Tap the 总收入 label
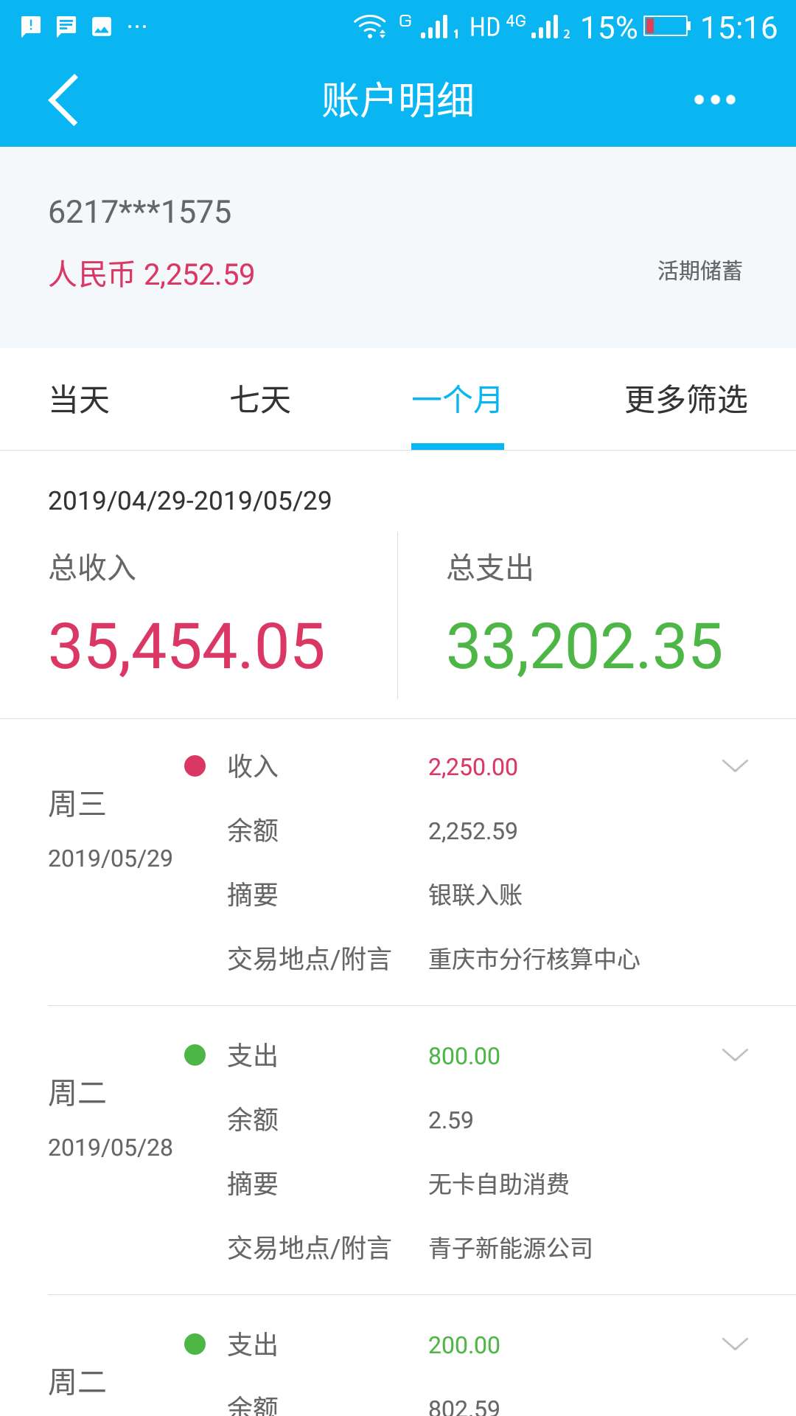 click(92, 568)
